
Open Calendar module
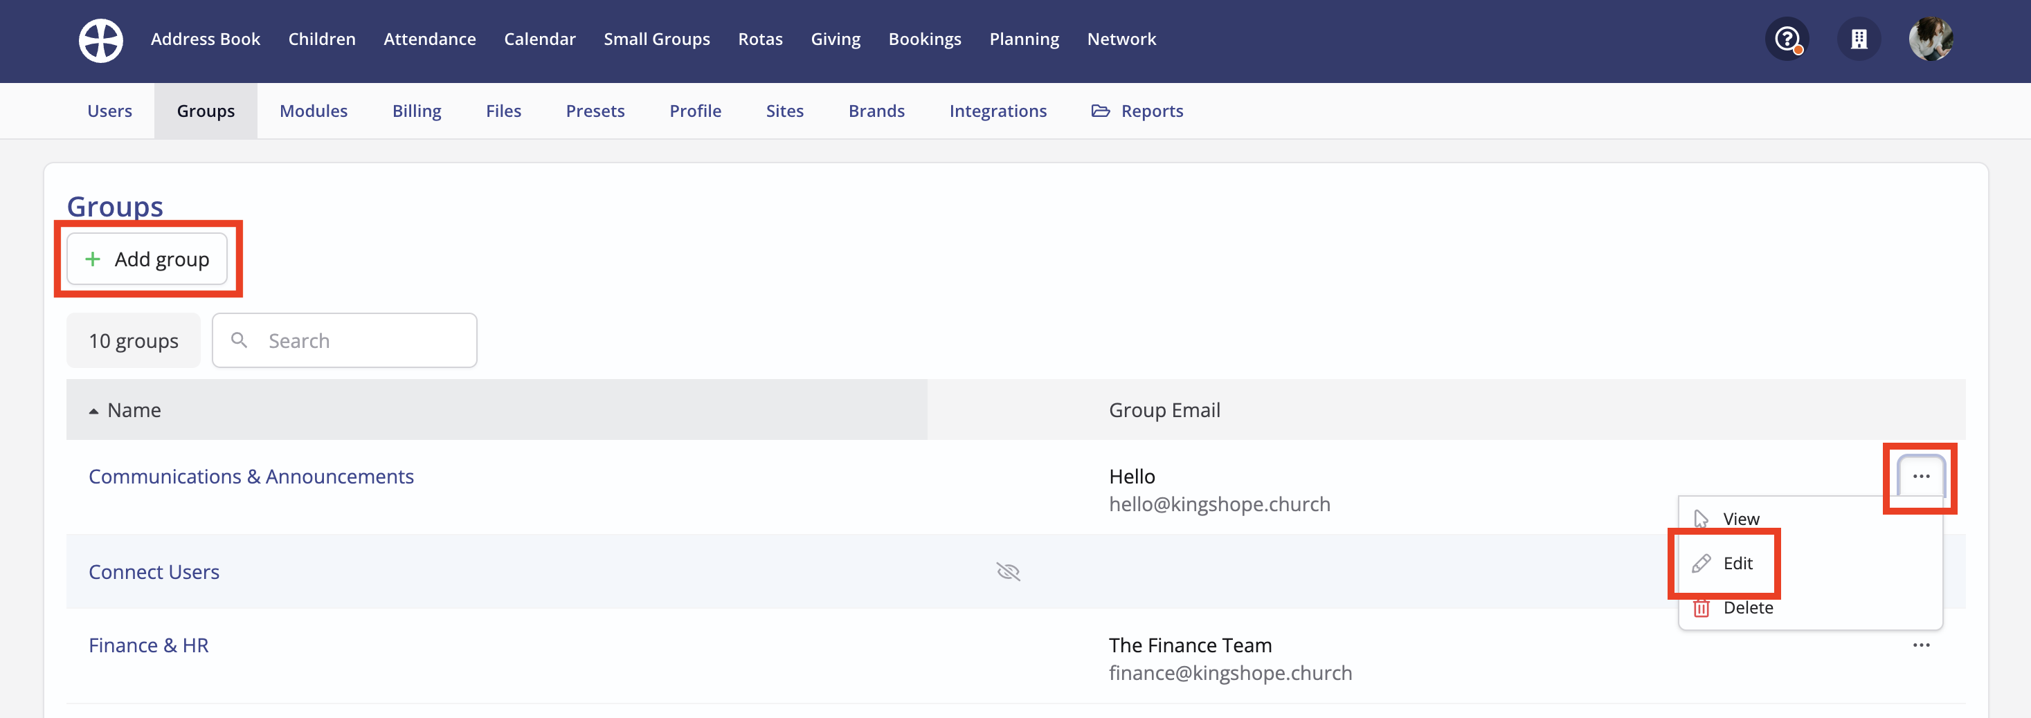(540, 39)
